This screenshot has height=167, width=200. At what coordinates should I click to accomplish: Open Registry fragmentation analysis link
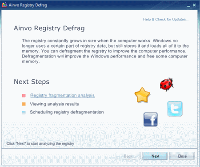(x=62, y=95)
